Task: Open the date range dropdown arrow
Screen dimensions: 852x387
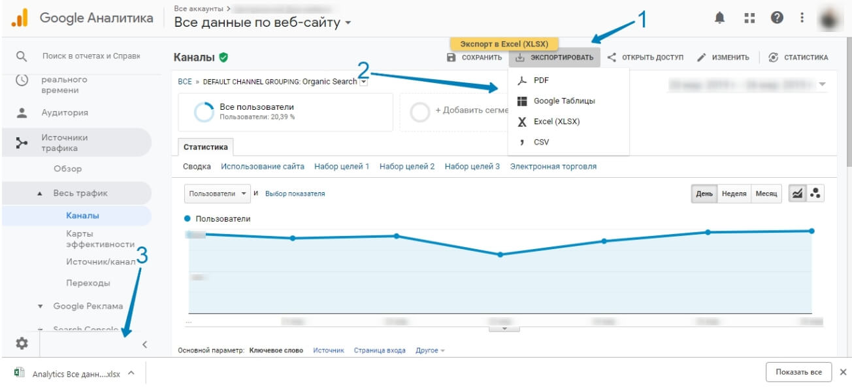Action: coord(822,84)
